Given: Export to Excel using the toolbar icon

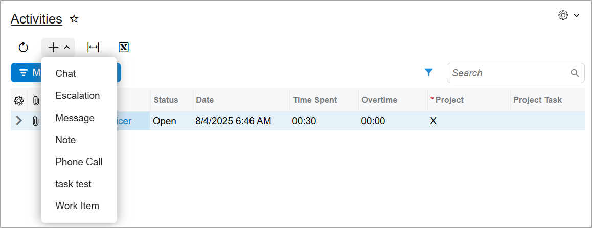Looking at the screenshot, I should 123,48.
